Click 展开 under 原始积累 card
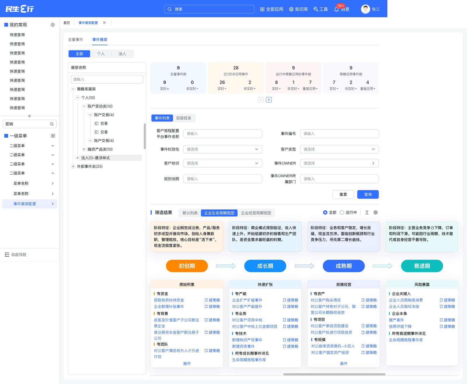 [187, 364]
